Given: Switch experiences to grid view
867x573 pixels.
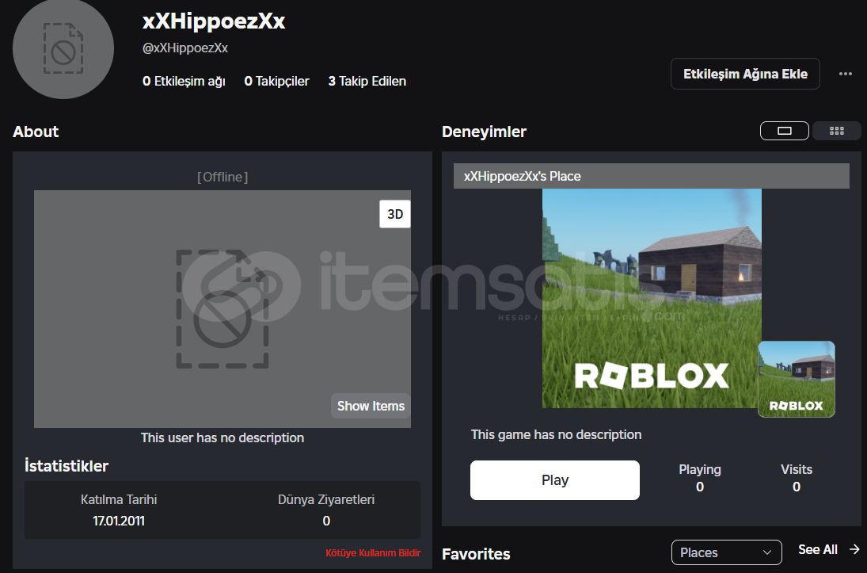Looking at the screenshot, I should pos(837,131).
